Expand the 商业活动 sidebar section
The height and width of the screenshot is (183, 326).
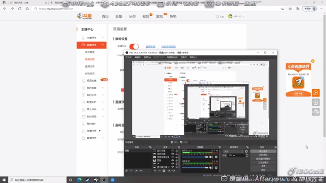[103, 109]
